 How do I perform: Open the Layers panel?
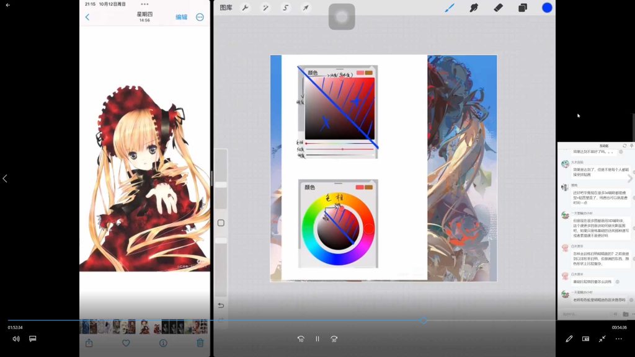tap(522, 8)
